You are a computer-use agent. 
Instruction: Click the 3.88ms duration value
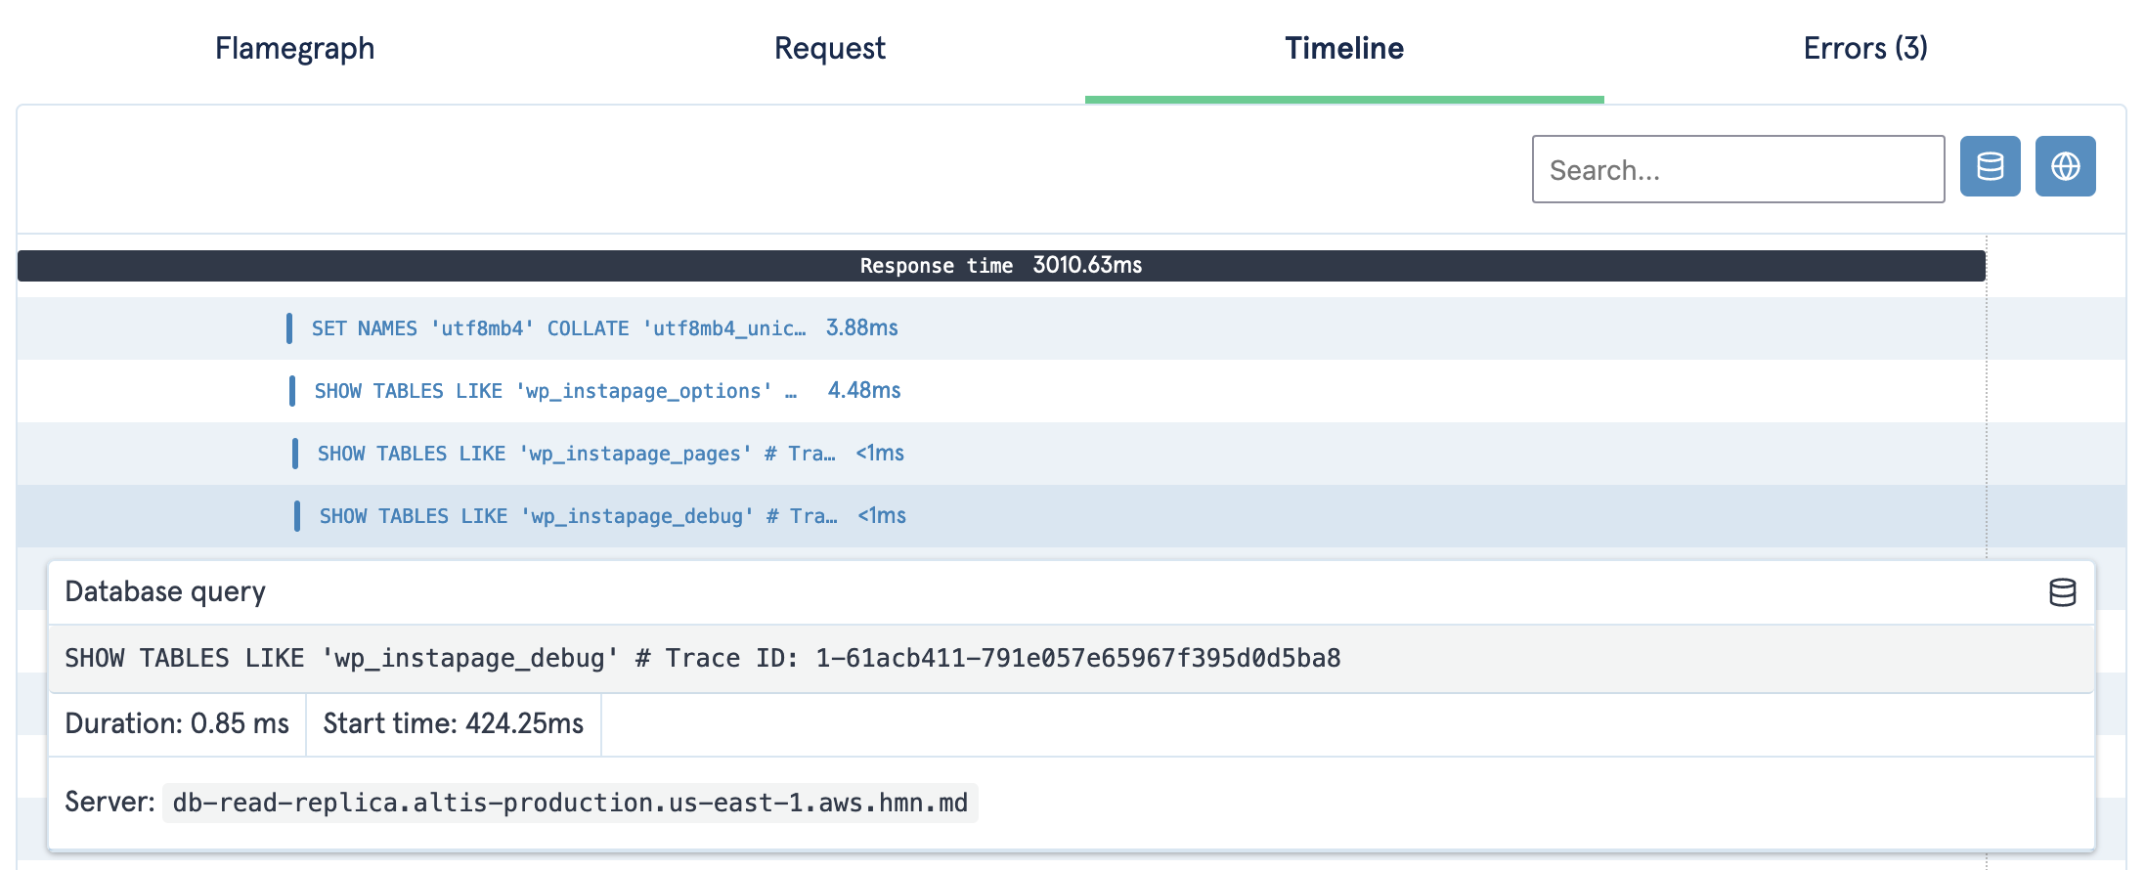(861, 327)
